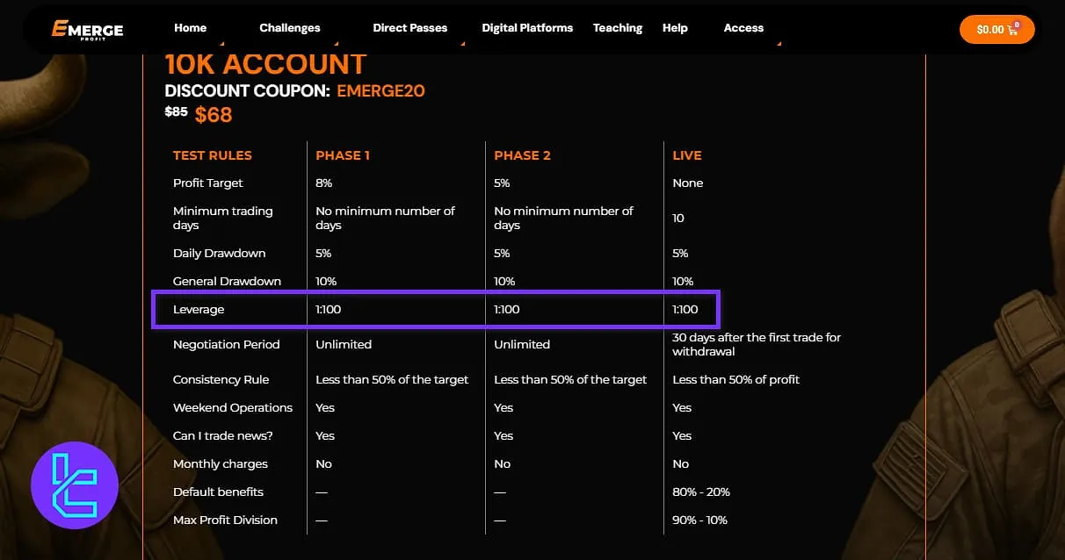Expand the Direct Passes dropdown
Screen dimensions: 1065x560
tap(410, 27)
